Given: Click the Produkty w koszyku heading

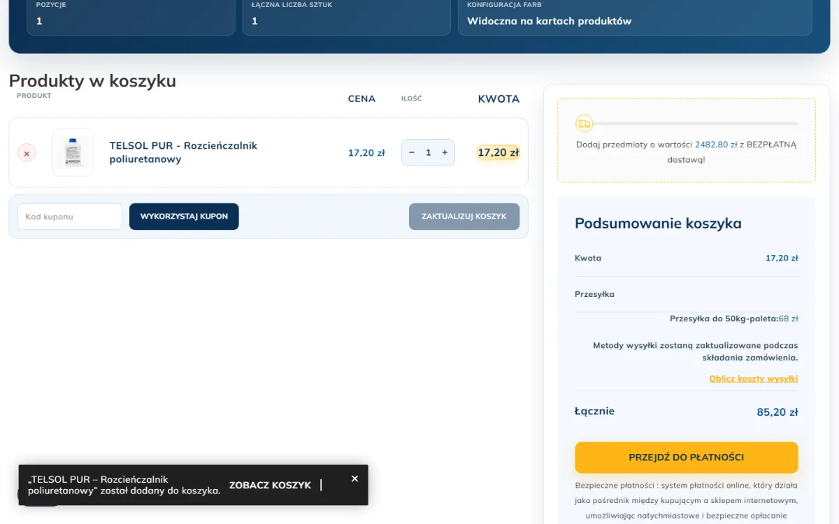Looking at the screenshot, I should click(92, 81).
